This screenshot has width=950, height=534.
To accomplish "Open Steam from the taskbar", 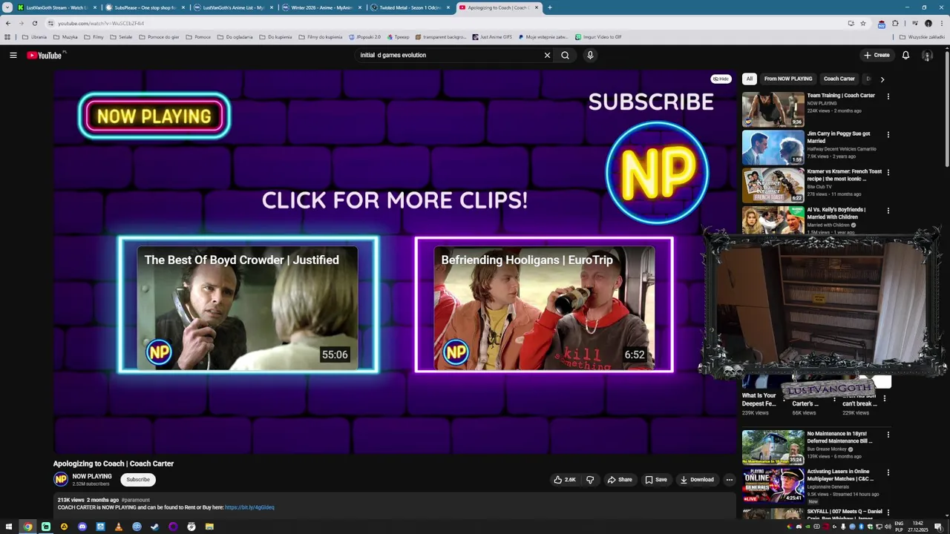I will 154,527.
